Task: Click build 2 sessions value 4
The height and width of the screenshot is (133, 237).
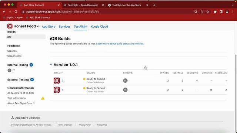Action: coord(197,81)
